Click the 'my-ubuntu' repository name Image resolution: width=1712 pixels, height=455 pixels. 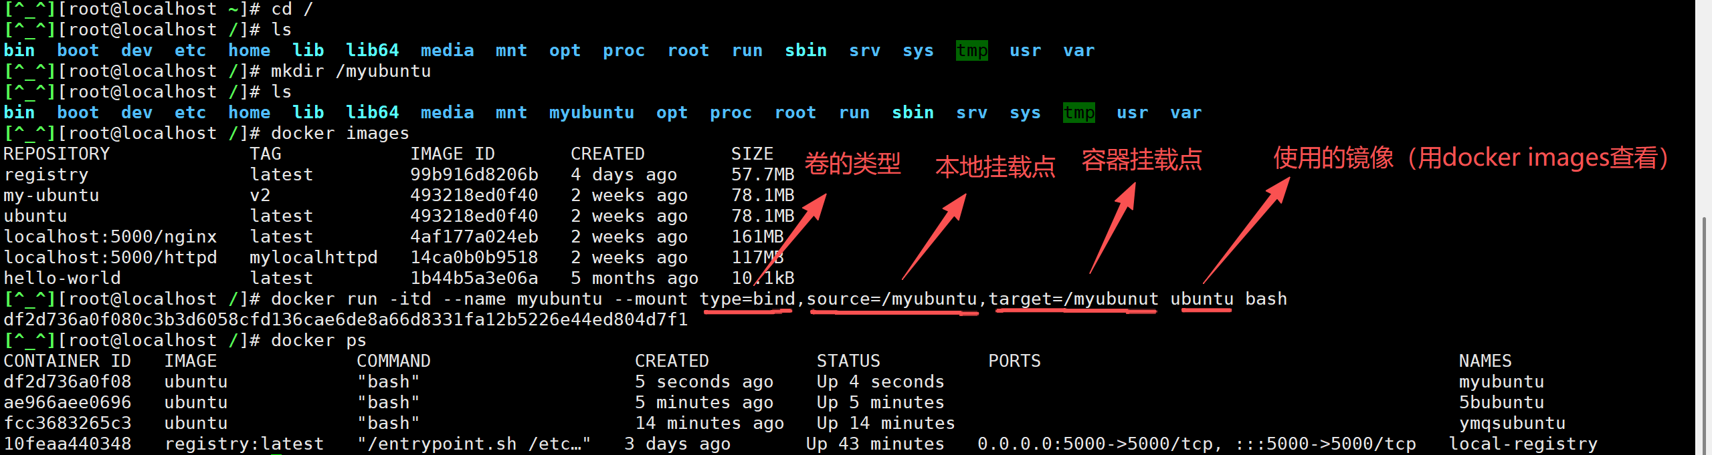(x=52, y=196)
